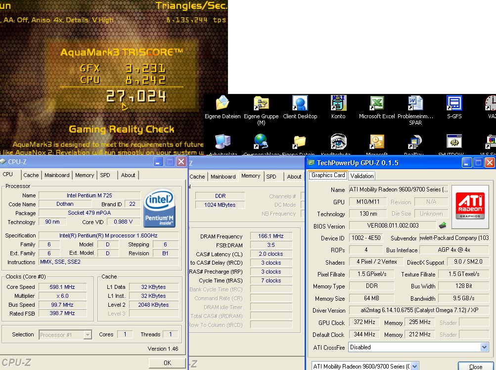Click the GPU Clock 372 MHz value

click(364, 322)
